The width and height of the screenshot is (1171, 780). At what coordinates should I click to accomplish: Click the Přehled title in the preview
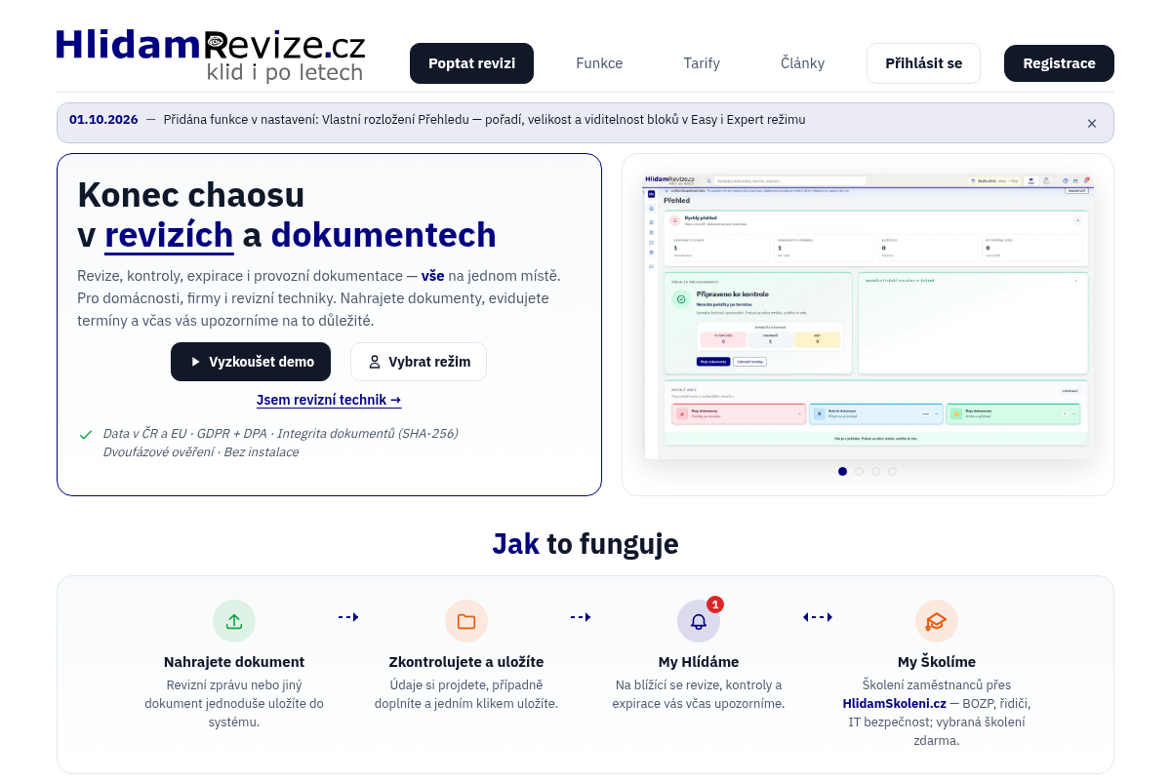pos(676,201)
